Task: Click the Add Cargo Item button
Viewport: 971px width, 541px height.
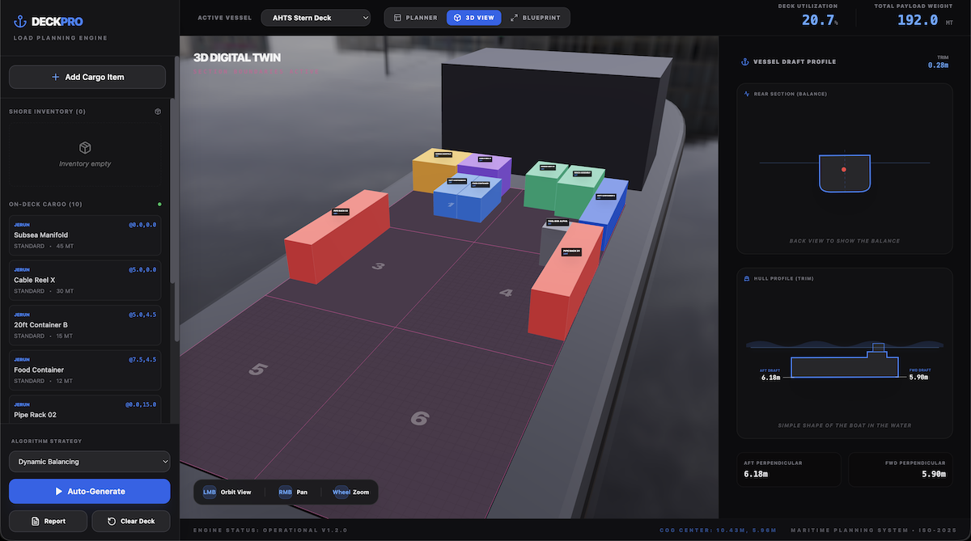Action: point(87,76)
